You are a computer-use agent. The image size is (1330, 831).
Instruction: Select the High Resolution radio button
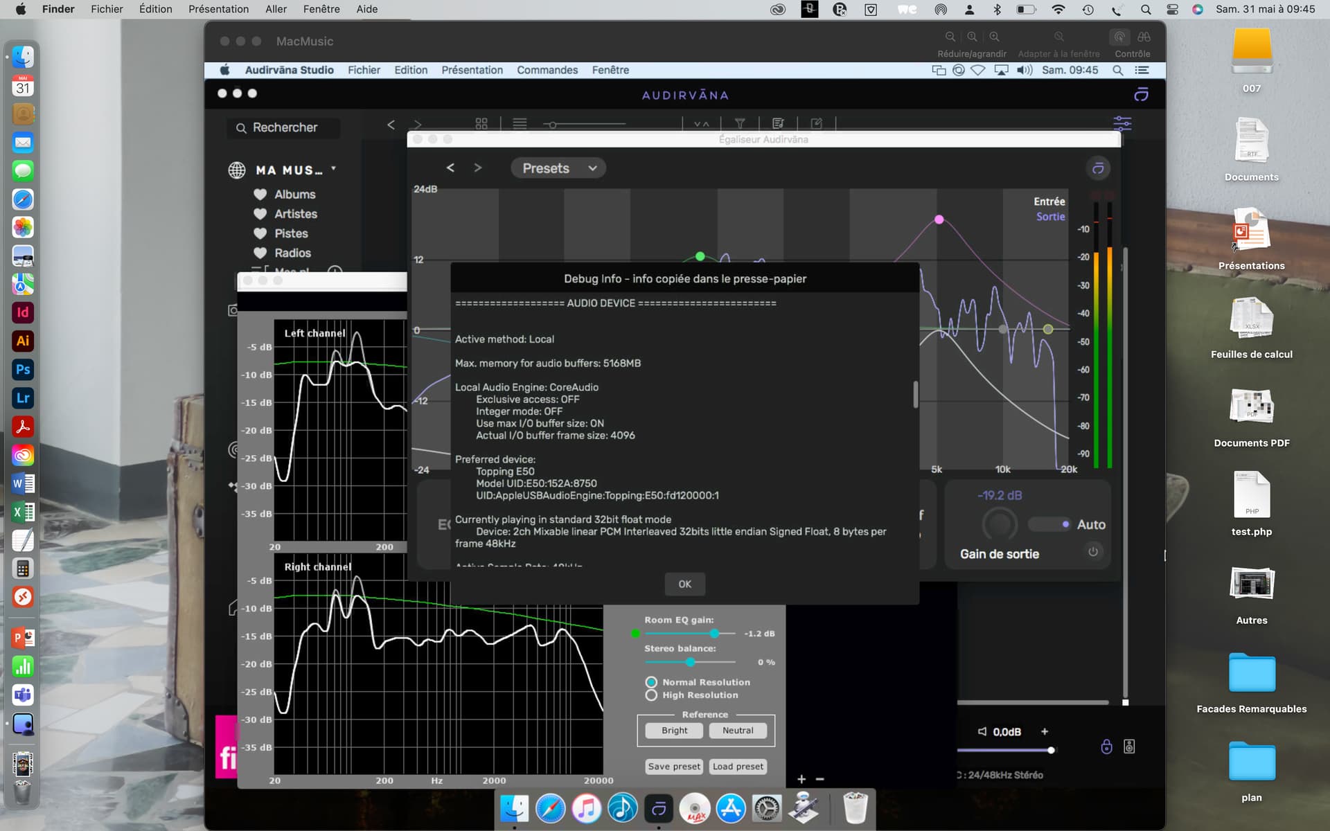tap(651, 695)
